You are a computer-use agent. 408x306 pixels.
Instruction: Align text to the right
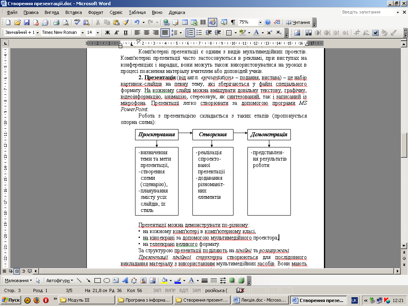156,33
